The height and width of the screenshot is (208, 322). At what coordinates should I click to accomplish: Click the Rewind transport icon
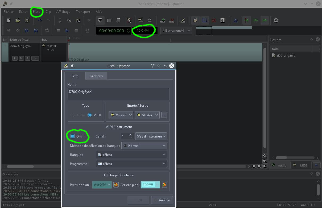[18, 31]
